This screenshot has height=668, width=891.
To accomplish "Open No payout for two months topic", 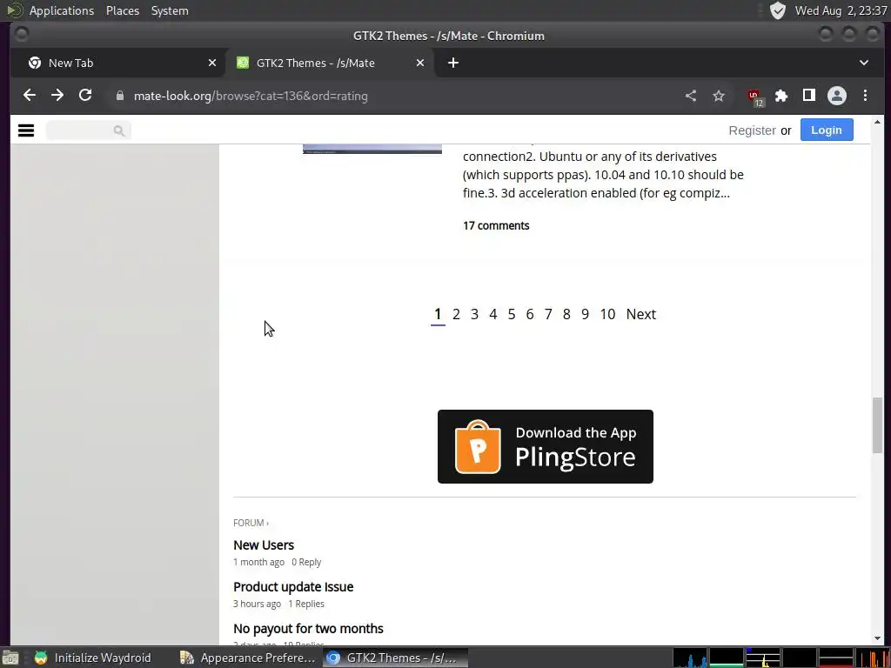I will 308,629.
